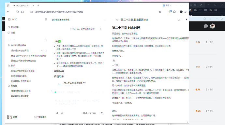Open task 研究SLG手游市场与单机改造
Viewport: 225px width, 125px height.
pos(23,61)
